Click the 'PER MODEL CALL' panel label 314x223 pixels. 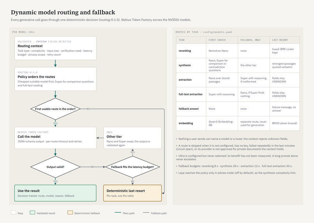[23, 32]
